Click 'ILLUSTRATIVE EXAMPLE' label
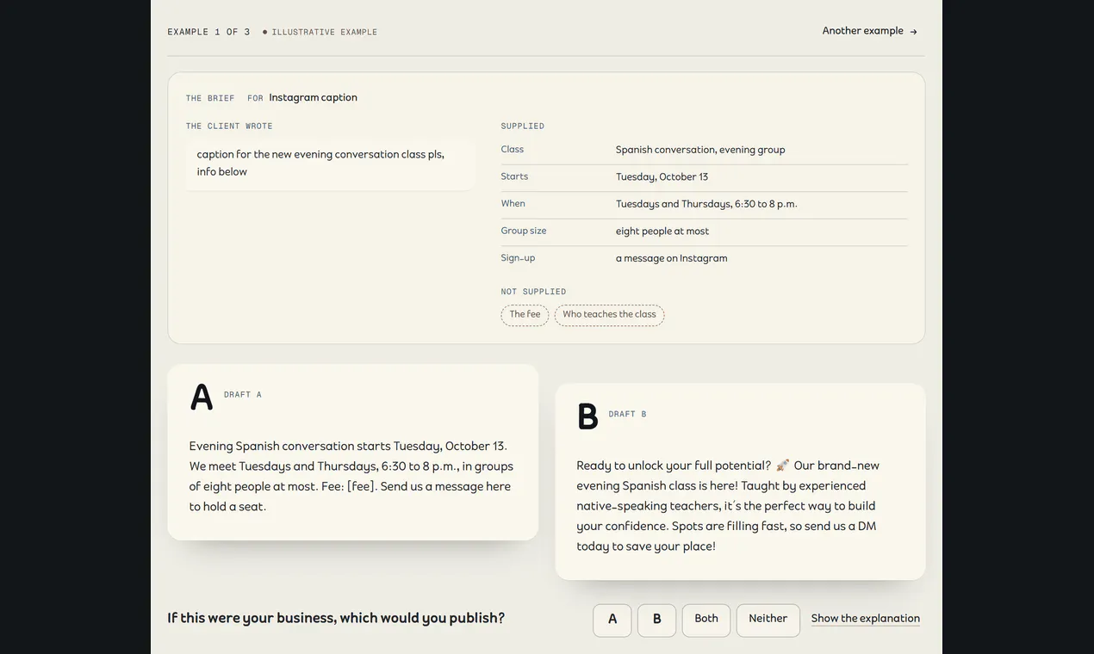1094x654 pixels. (x=324, y=32)
